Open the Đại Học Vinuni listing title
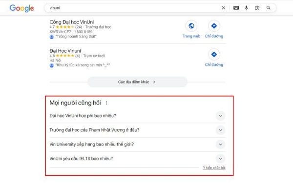Viewport: 293px width, 183px height. (x=65, y=51)
